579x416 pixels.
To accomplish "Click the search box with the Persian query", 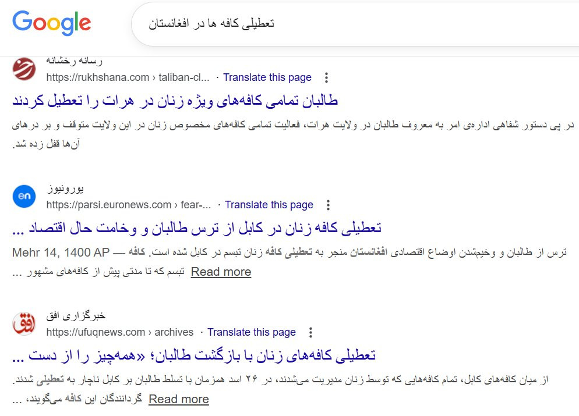I will click(x=355, y=24).
